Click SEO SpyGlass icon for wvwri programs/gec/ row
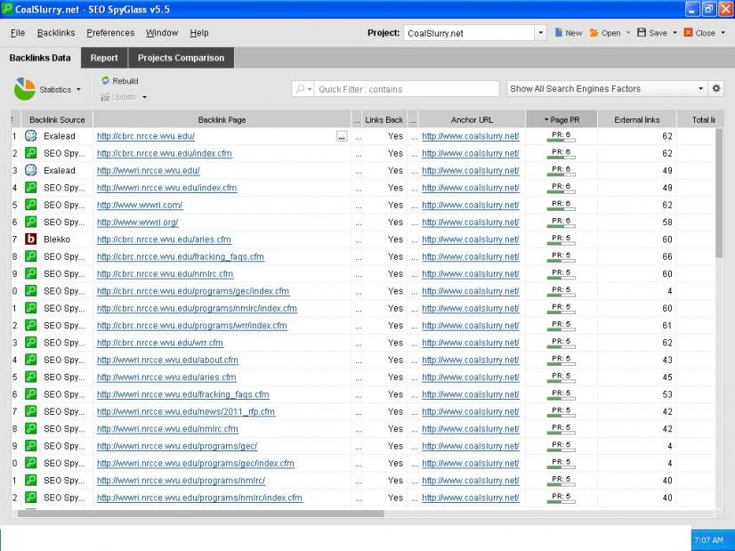Screen dimensions: 735x551 [31, 446]
